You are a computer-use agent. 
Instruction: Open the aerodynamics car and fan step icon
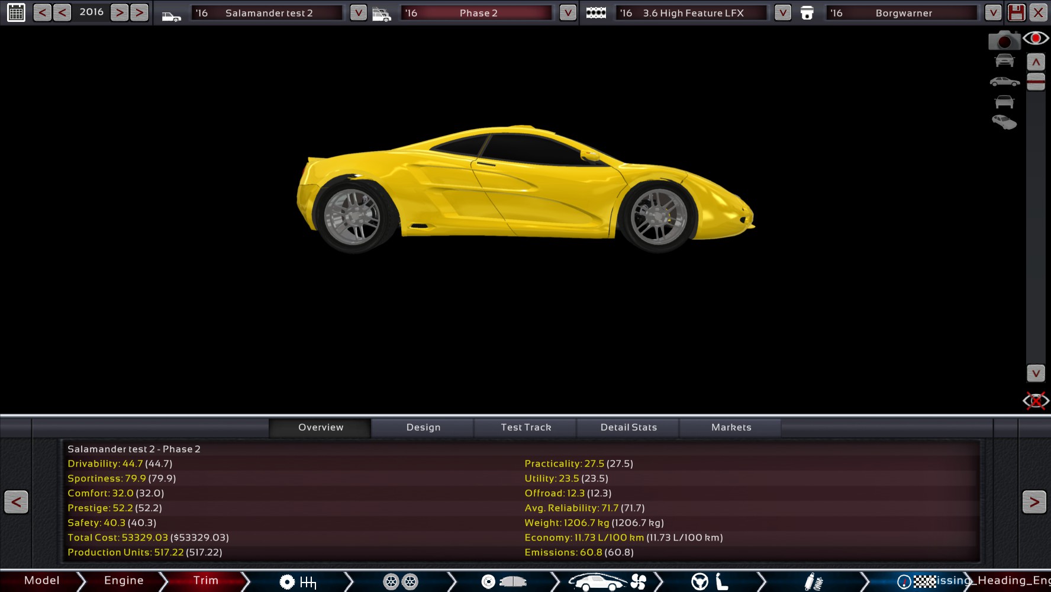[x=607, y=582]
